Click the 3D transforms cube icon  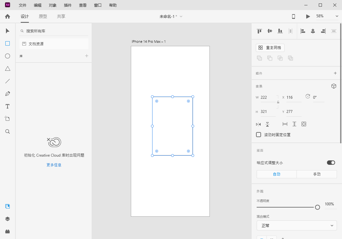(334, 86)
